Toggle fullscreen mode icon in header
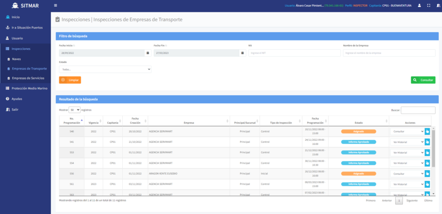 click(x=428, y=6)
